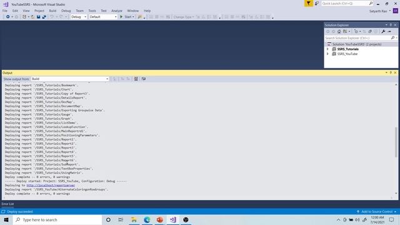Pin the Solution Explorer panel

coord(391,25)
